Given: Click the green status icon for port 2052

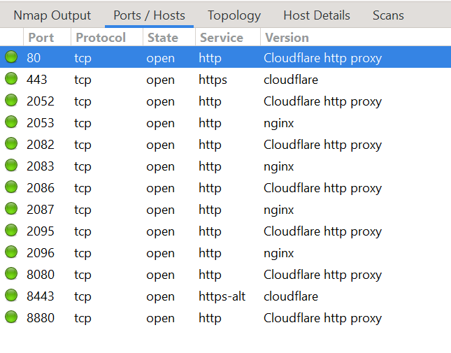Looking at the screenshot, I should pyautogui.click(x=11, y=101).
